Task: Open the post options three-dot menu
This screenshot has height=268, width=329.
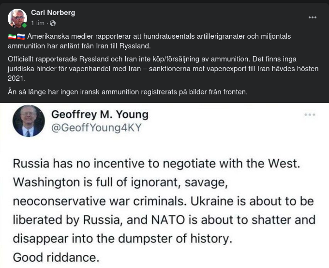Action: coord(313,17)
